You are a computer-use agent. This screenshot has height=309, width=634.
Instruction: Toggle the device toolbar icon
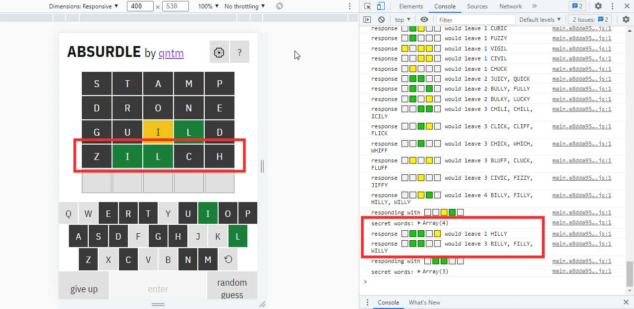(x=381, y=6)
